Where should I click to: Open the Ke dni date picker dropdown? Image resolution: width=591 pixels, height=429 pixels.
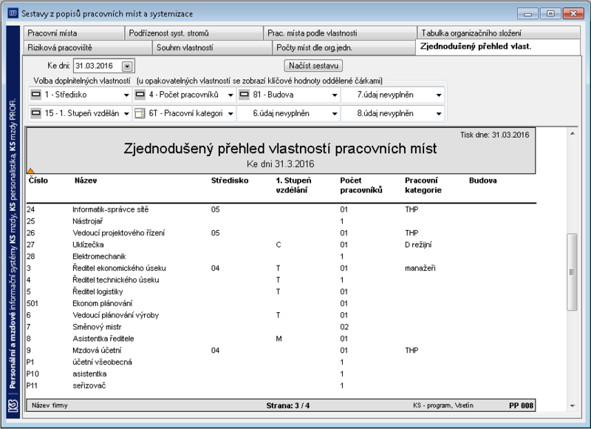coord(127,67)
